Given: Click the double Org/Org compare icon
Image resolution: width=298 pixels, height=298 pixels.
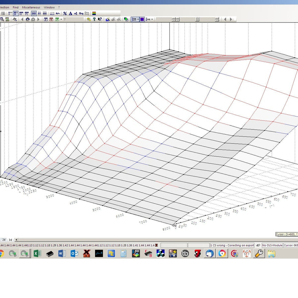Looking at the screenshot, I should tap(87, 14).
